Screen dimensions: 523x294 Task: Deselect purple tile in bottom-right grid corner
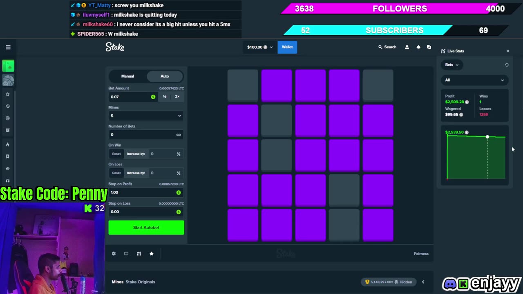click(x=378, y=225)
